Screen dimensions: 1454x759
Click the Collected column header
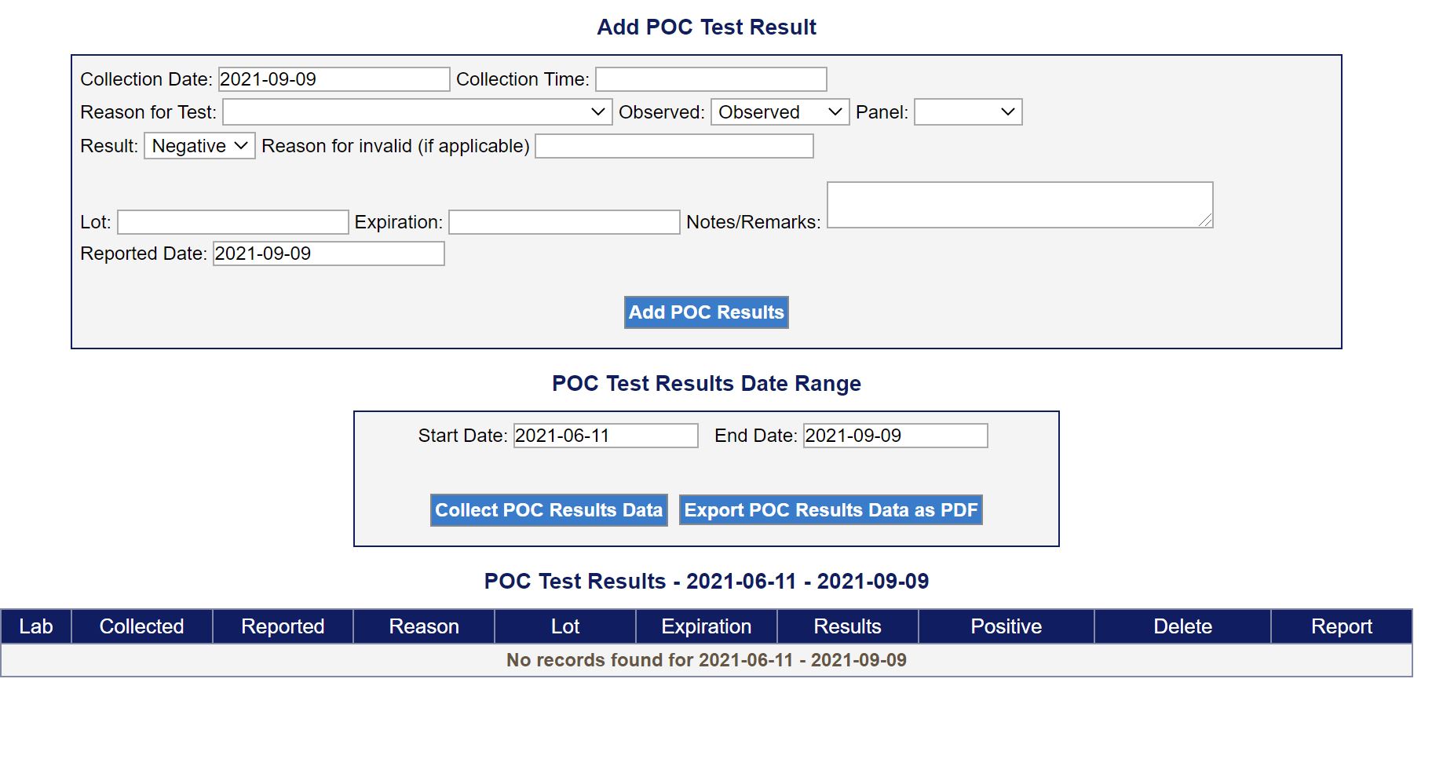[141, 626]
